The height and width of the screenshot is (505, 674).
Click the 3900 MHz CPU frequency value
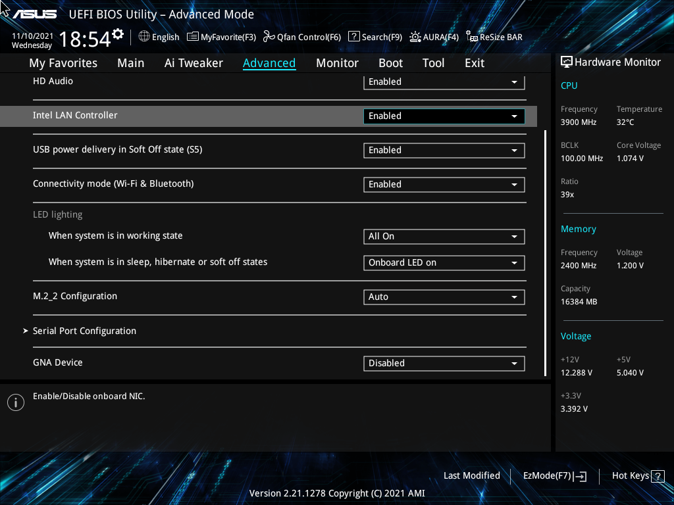tap(578, 122)
